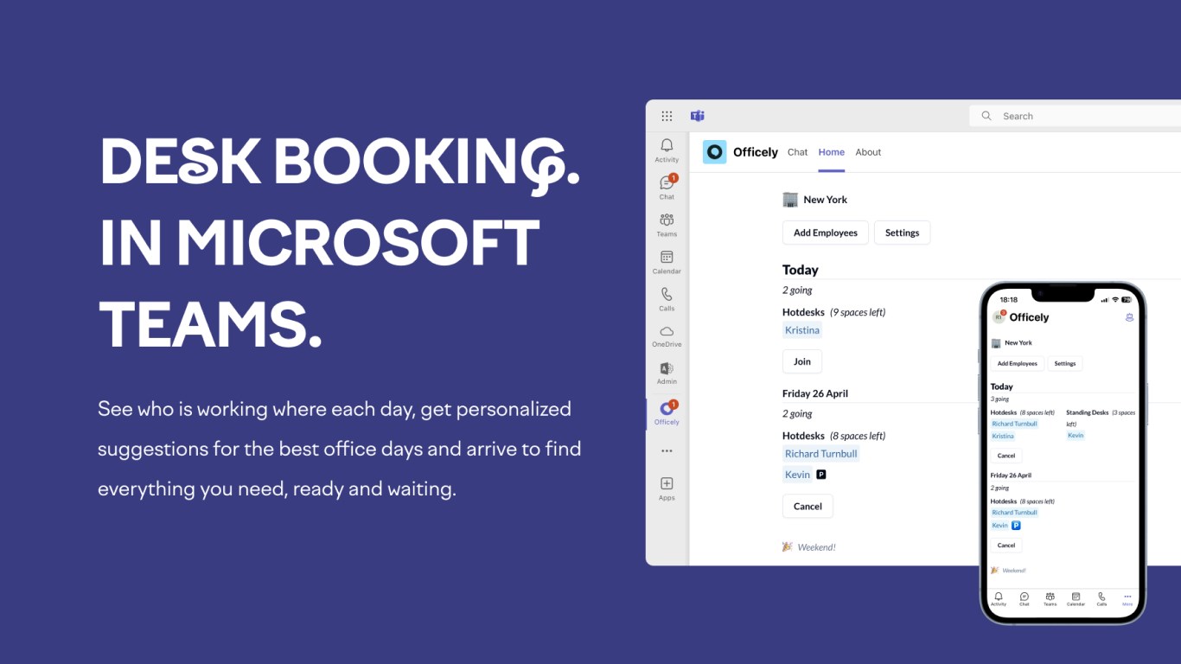Tap the profile avatar on the phone

click(x=999, y=317)
